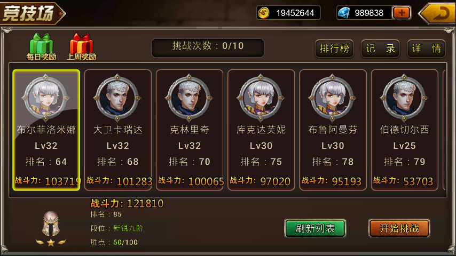456x256 pixels.
Task: Click 开始挑战 to start challenge
Action: [399, 228]
